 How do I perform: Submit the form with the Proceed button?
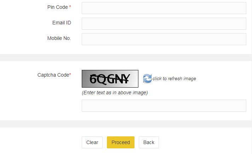tap(121, 142)
